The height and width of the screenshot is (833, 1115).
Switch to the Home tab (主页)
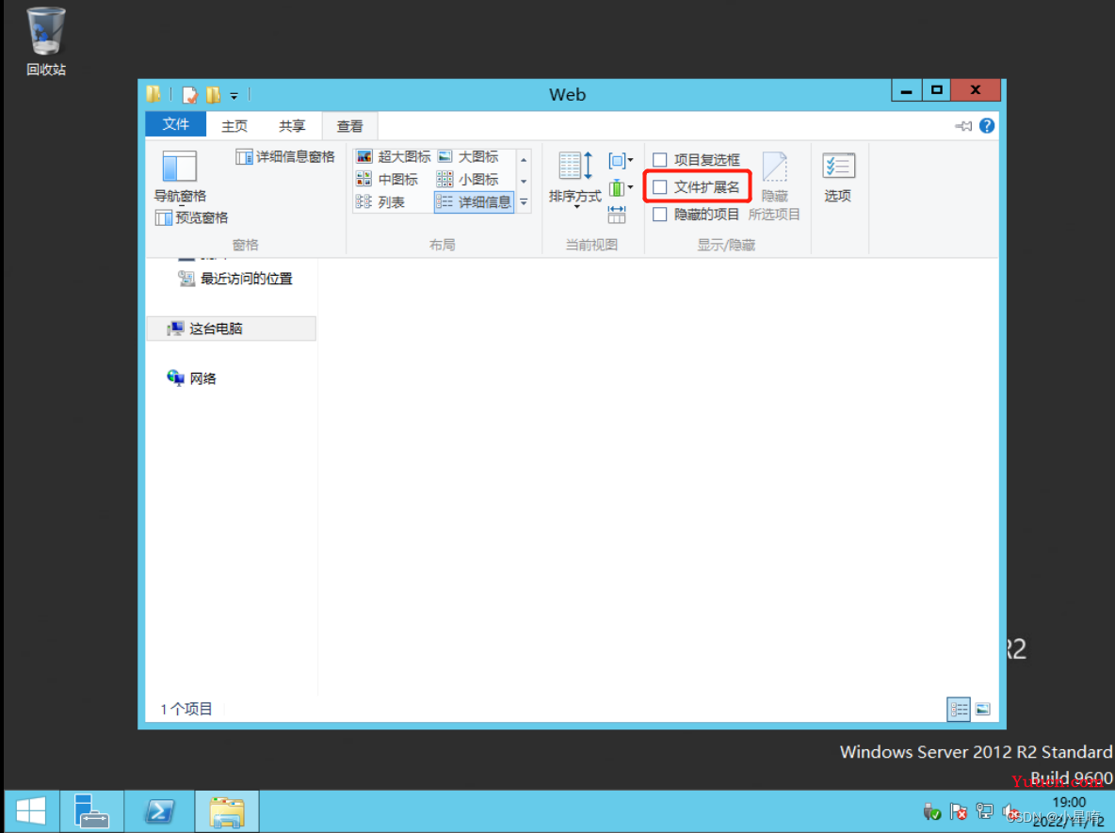(x=234, y=126)
